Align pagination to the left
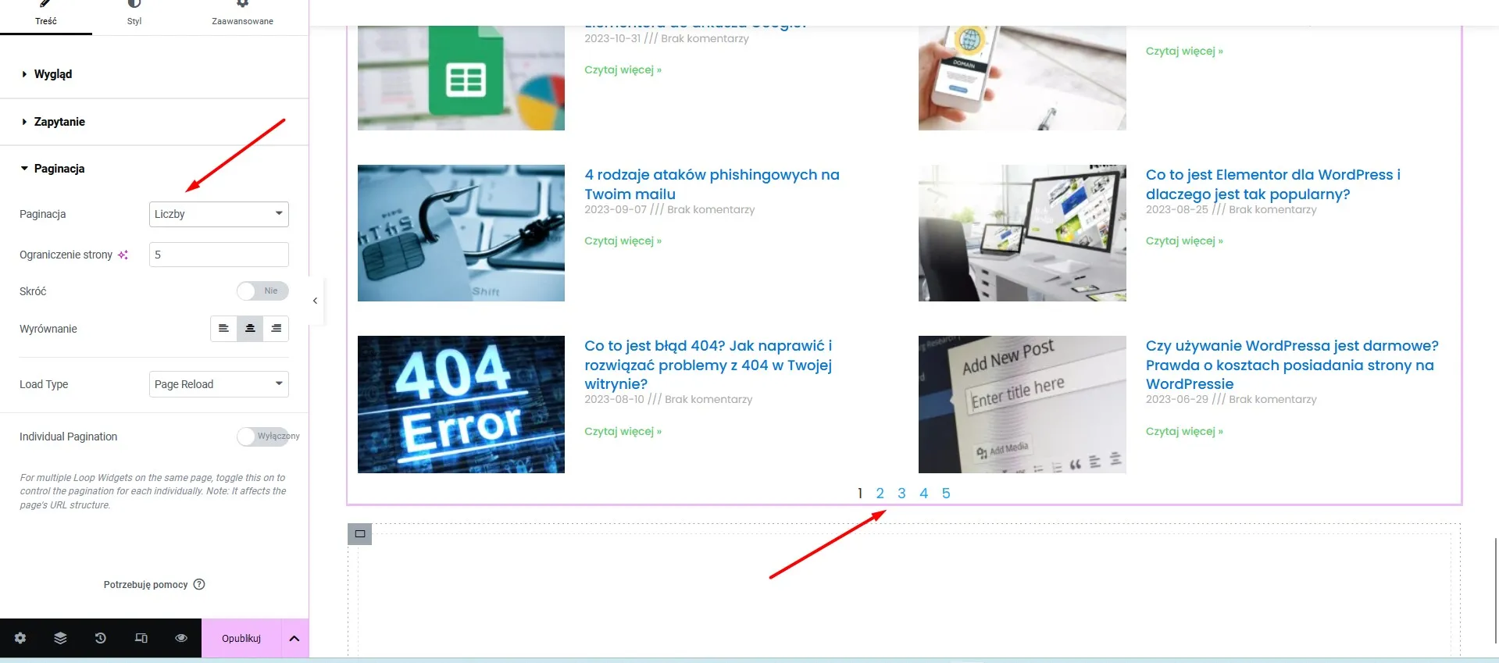This screenshot has width=1499, height=663. pyautogui.click(x=223, y=329)
